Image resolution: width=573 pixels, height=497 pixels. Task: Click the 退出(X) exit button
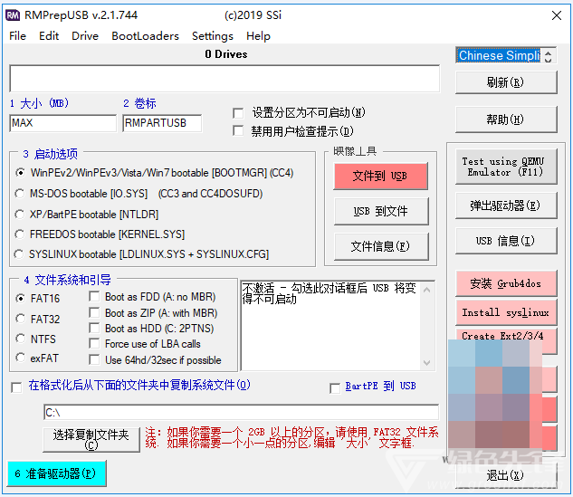(506, 475)
